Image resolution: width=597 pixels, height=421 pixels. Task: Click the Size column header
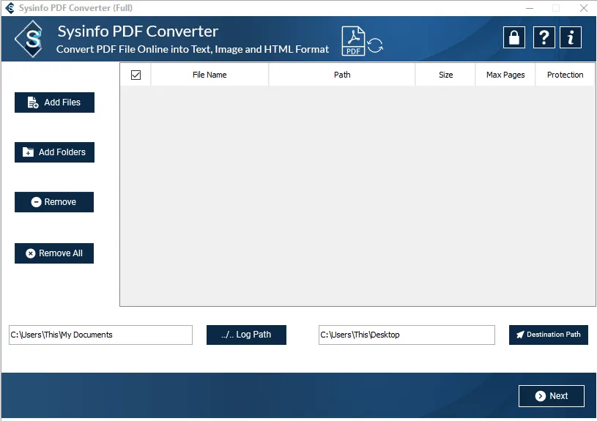(x=445, y=75)
